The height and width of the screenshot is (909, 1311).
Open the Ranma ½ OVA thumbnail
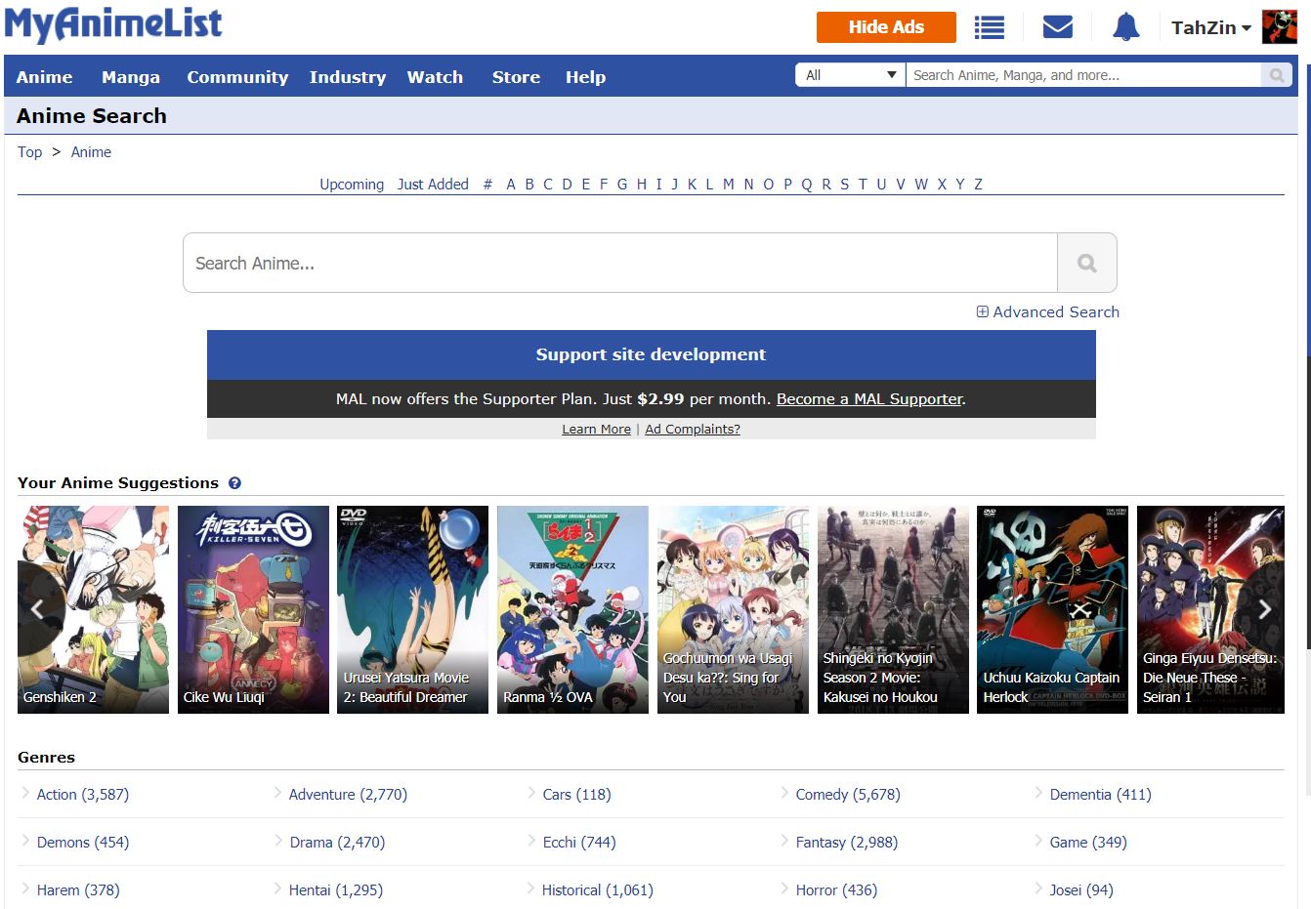pos(572,609)
